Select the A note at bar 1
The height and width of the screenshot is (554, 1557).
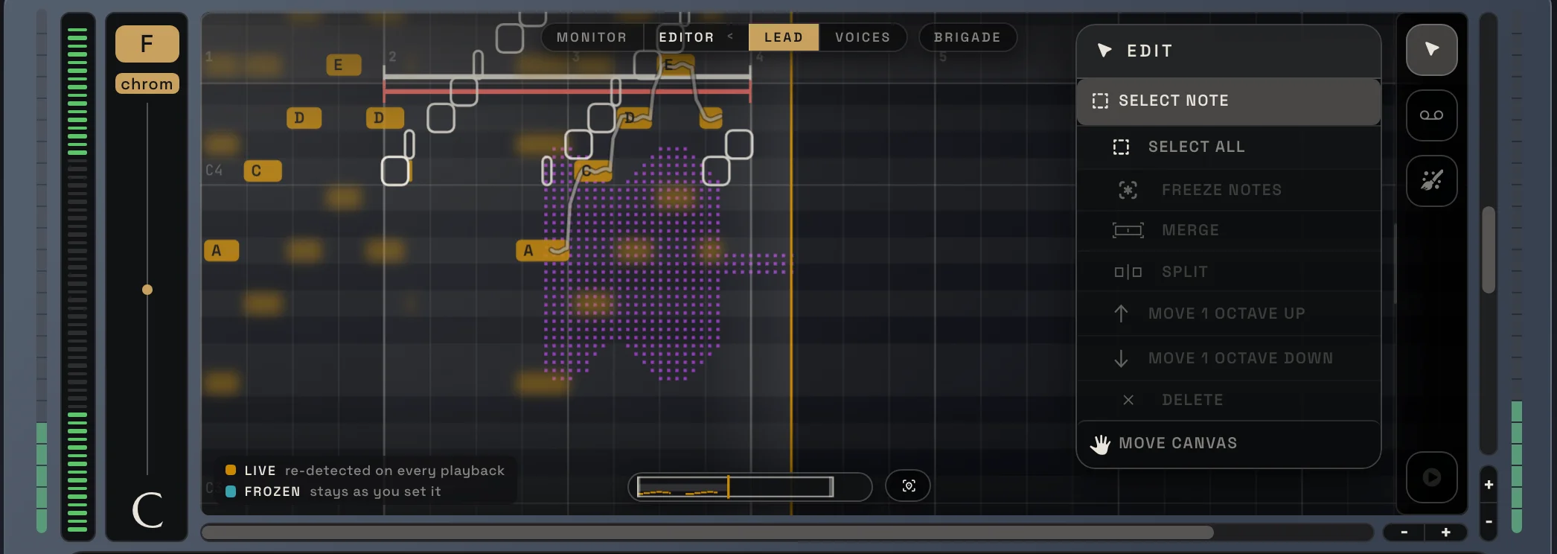[x=221, y=251]
